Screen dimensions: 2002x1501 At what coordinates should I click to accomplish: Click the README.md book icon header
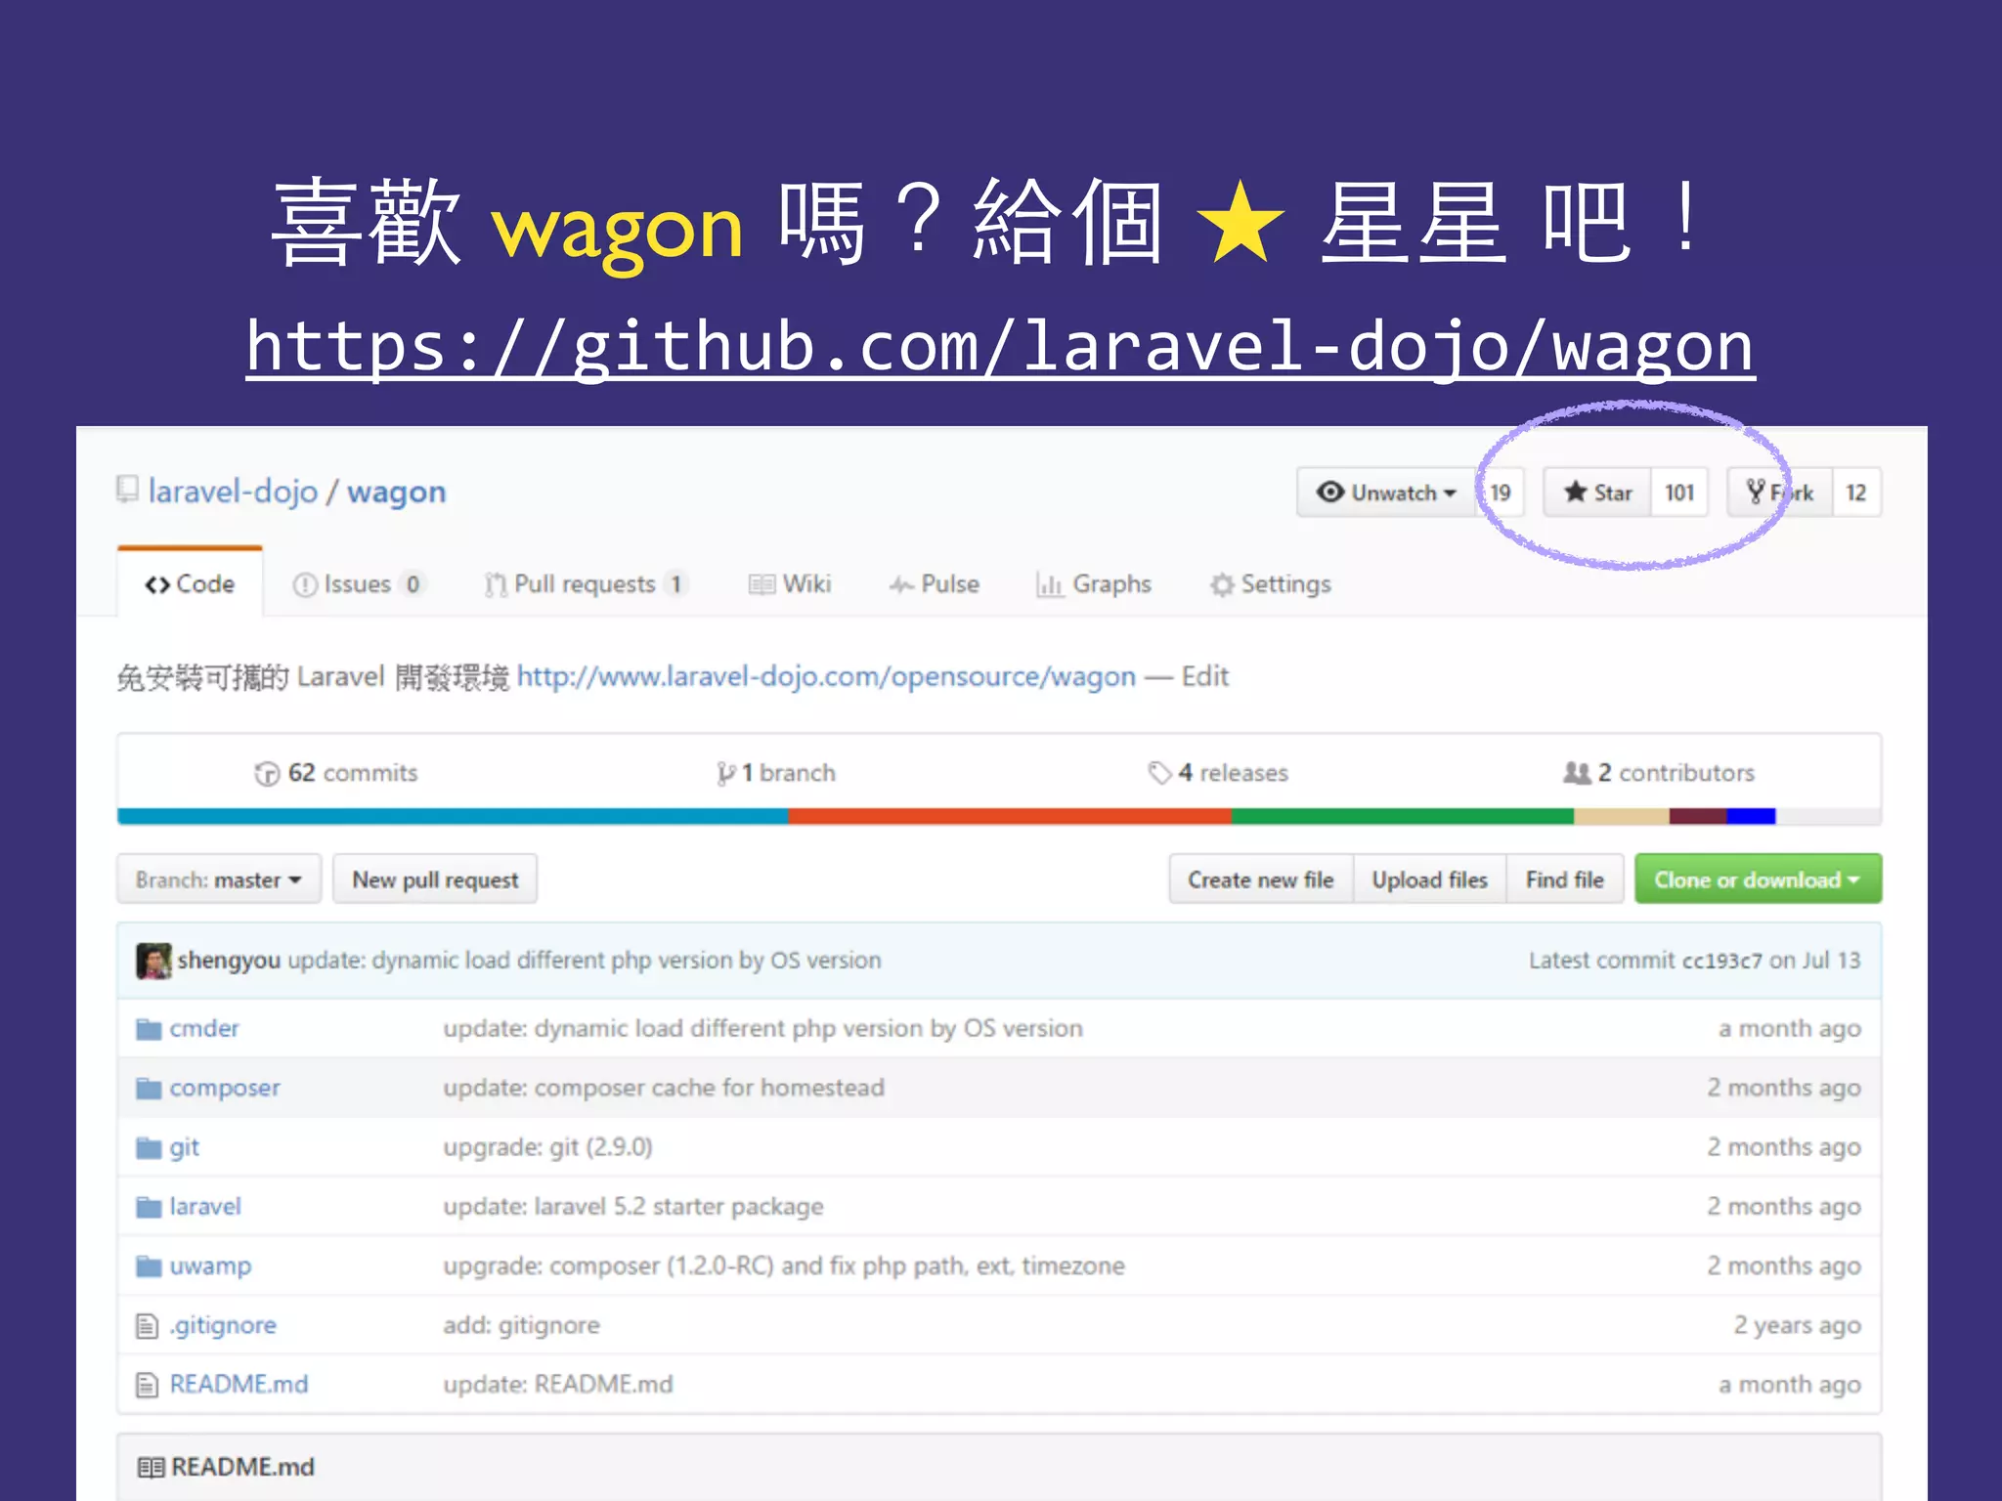coord(151,1468)
